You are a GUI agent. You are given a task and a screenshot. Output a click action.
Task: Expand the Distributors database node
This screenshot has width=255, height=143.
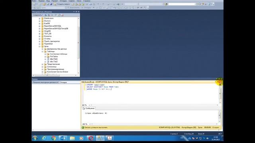pos(39,18)
